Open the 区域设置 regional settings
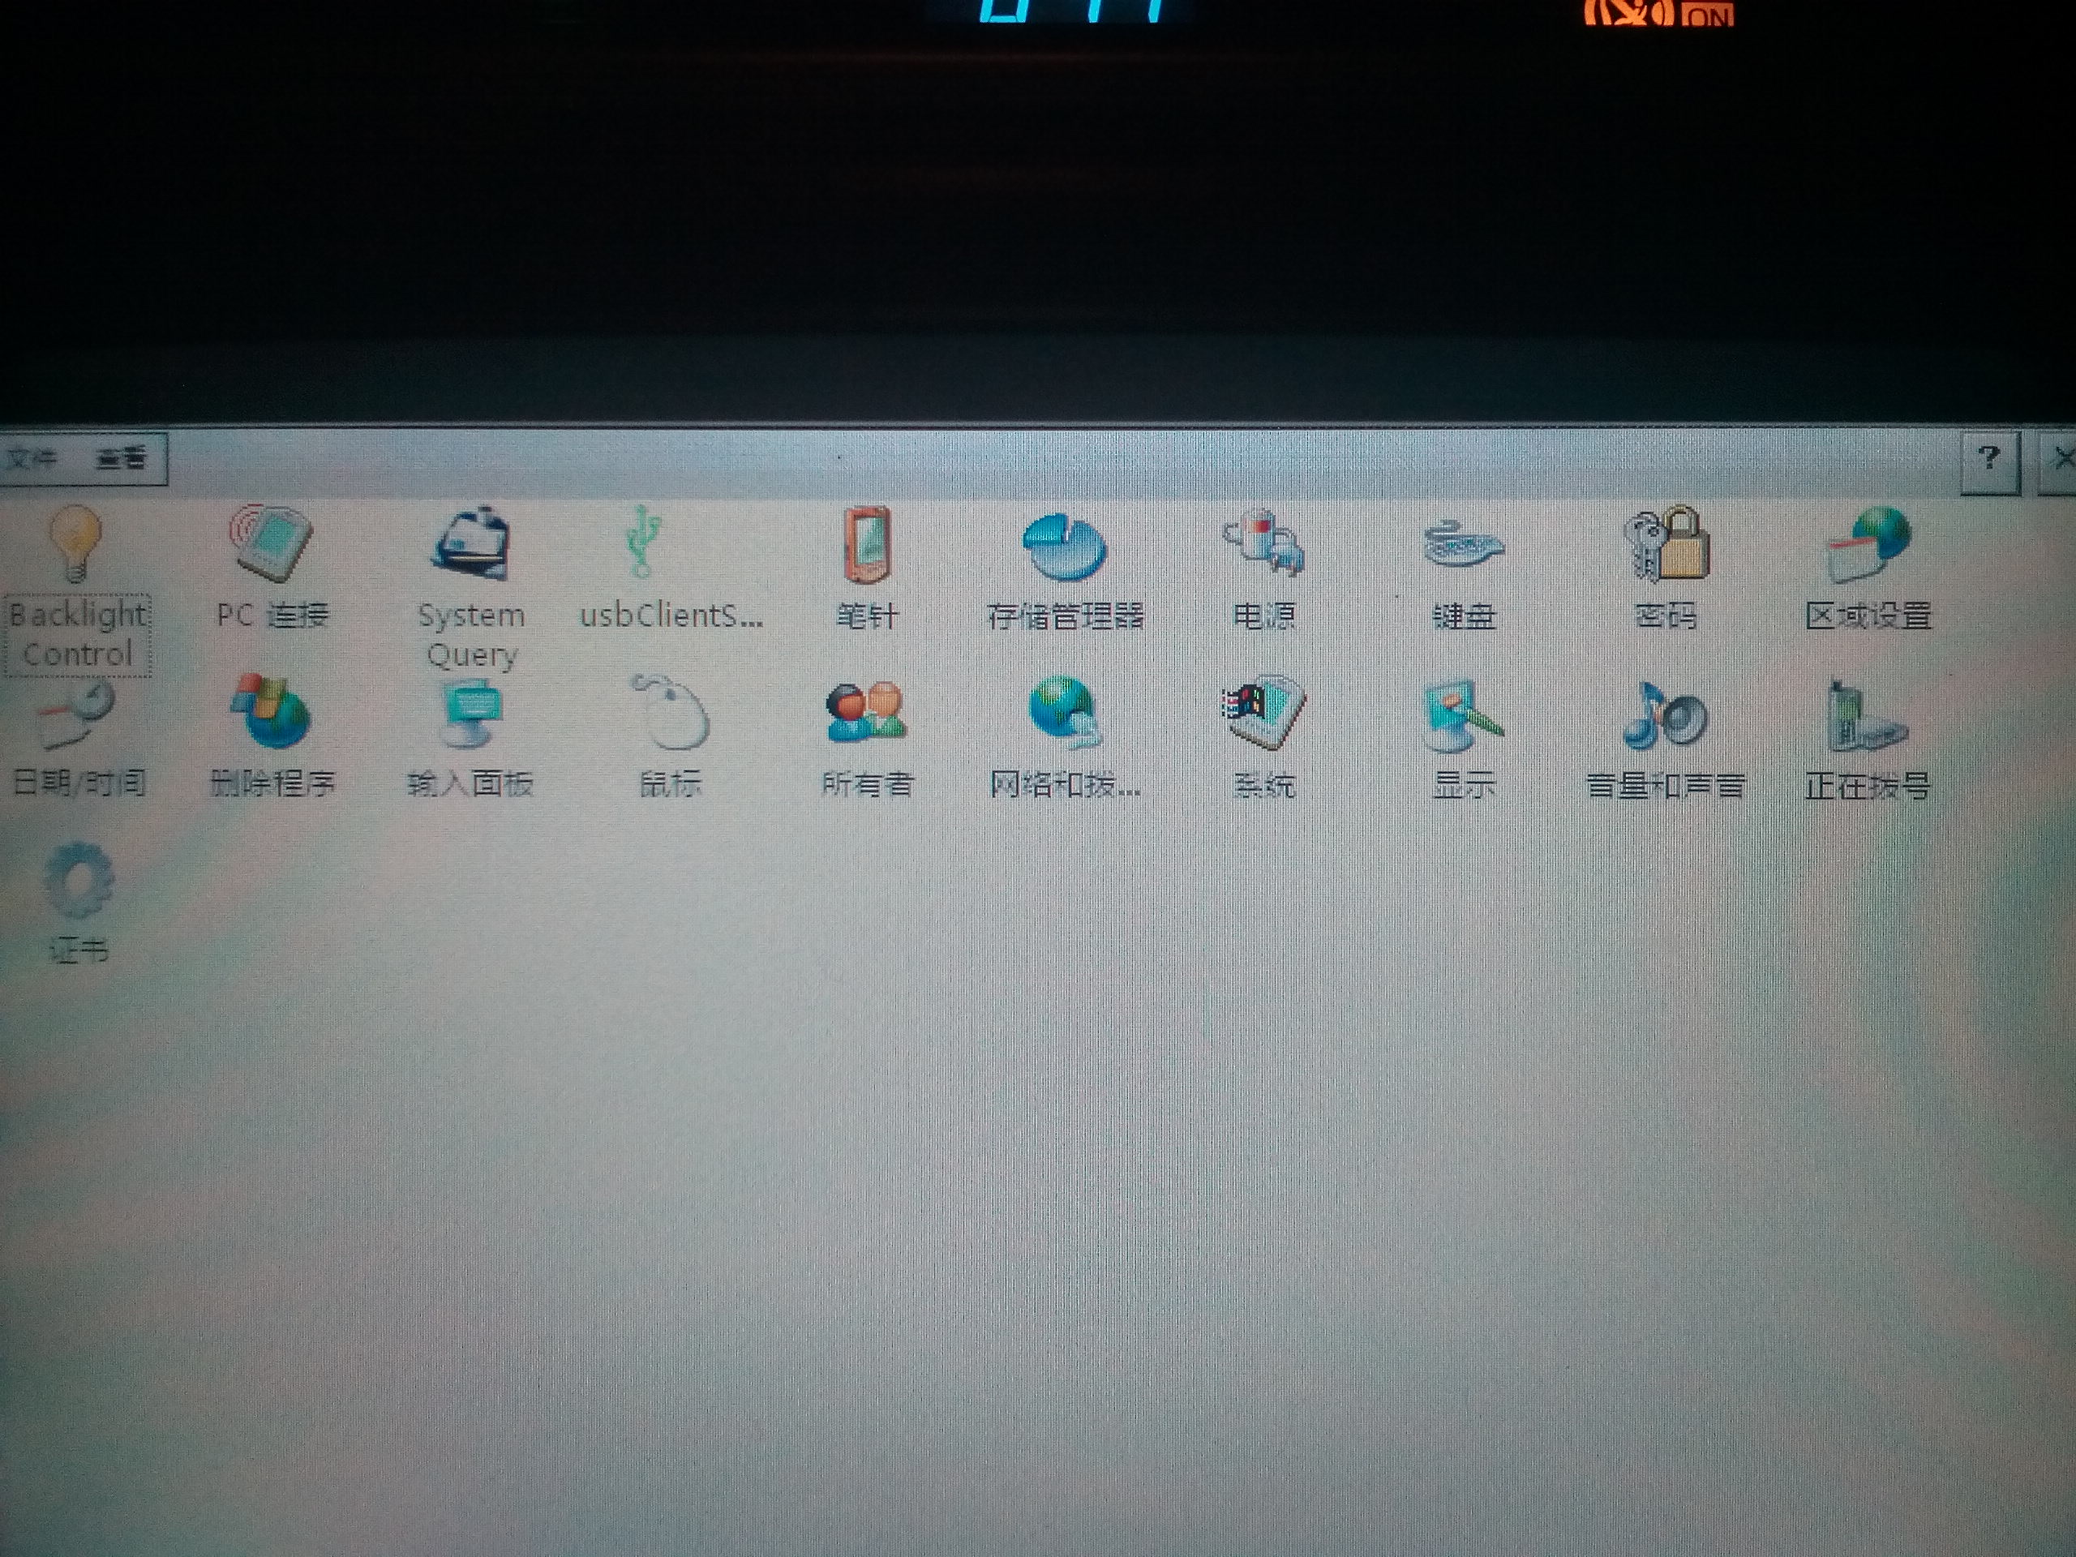Screen dimensions: 2076x1557 [1868, 568]
